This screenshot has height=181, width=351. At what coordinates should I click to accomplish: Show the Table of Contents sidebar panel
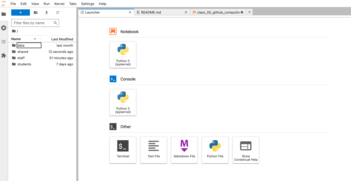click(4, 42)
